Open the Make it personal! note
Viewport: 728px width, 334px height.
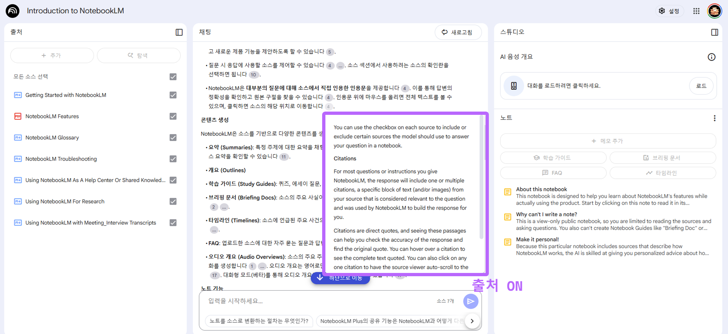[612, 246]
